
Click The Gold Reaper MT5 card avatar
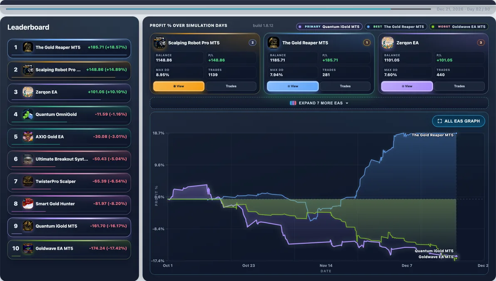tap(274, 43)
